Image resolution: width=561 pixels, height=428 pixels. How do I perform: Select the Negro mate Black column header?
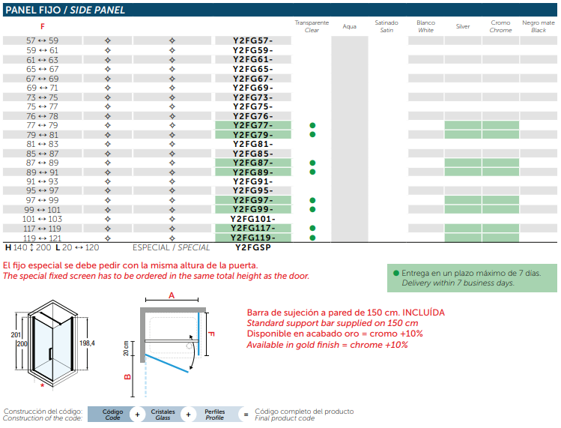pos(538,26)
